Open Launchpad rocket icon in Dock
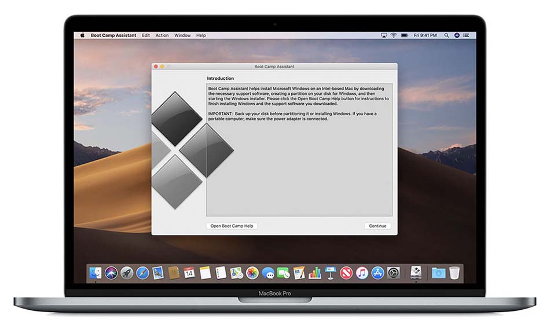Image resolution: width=550 pixels, height=330 pixels. (x=127, y=273)
